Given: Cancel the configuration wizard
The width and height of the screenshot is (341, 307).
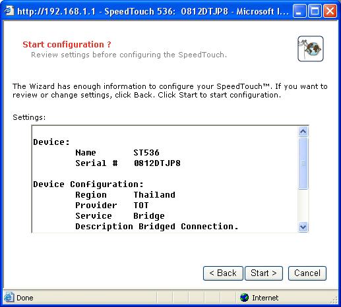Looking at the screenshot, I should tap(307, 273).
